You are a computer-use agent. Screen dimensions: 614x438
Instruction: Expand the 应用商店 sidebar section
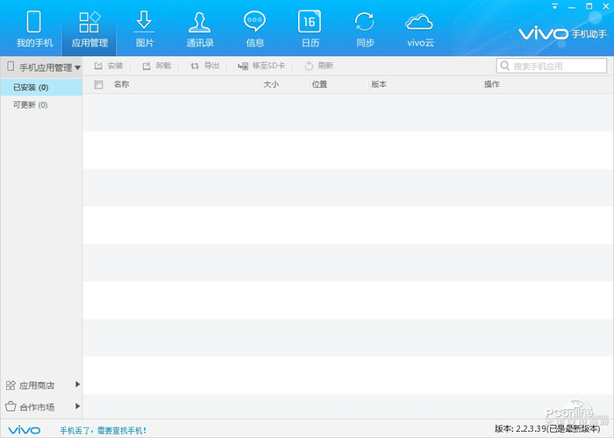click(x=42, y=385)
